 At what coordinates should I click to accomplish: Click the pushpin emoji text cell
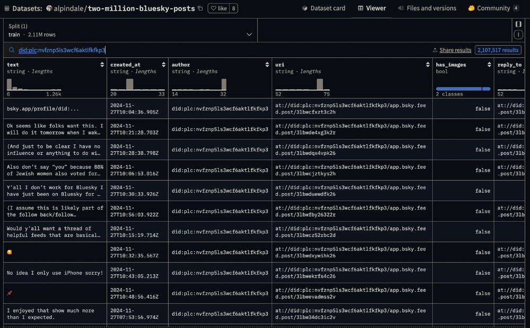(x=55, y=293)
